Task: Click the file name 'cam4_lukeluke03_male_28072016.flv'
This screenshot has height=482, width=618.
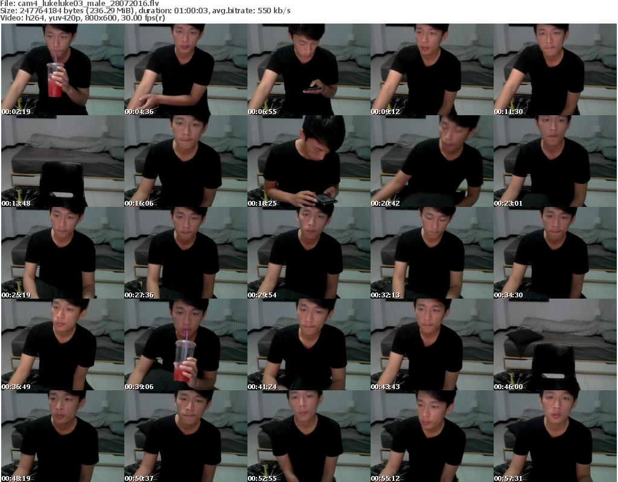Action: click(x=89, y=4)
